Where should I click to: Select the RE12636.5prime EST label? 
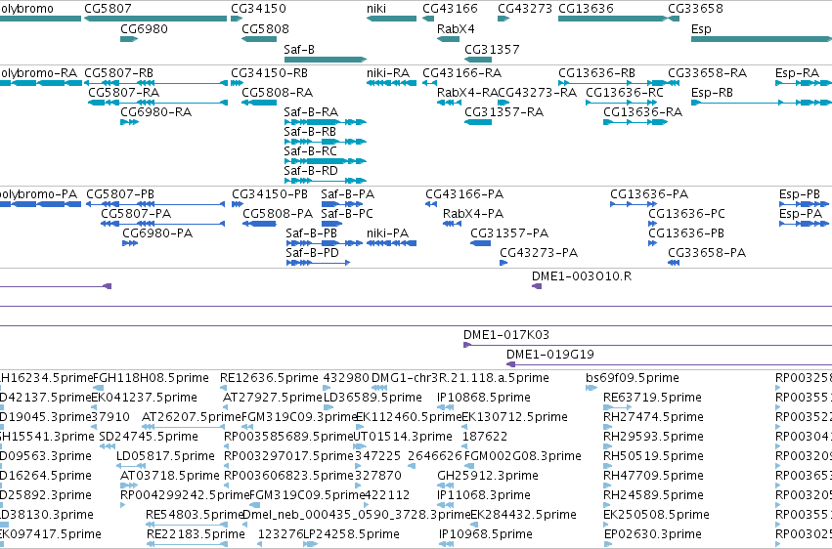coord(269,378)
